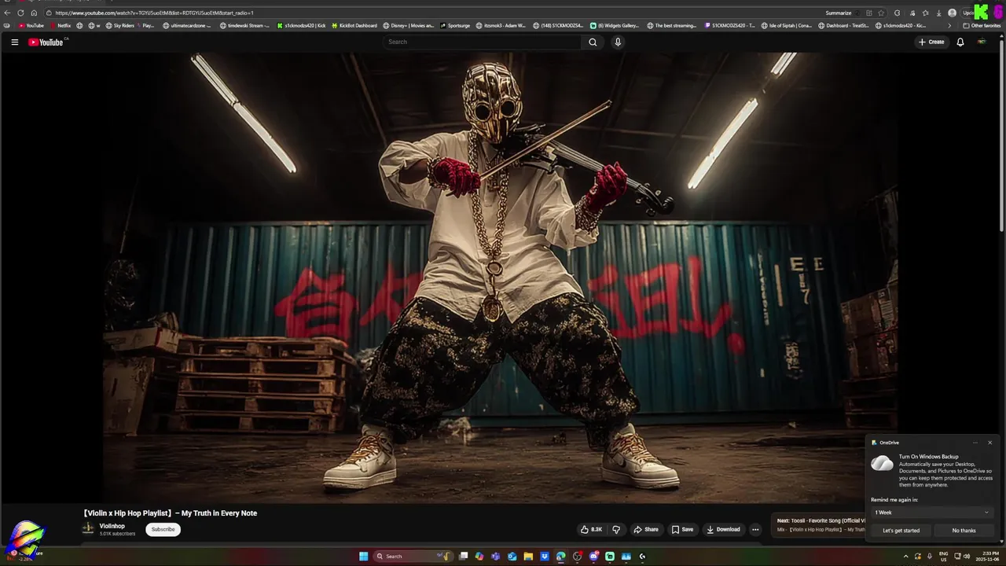
Task: Open clock and date 2:33 PM
Action: click(x=989, y=556)
